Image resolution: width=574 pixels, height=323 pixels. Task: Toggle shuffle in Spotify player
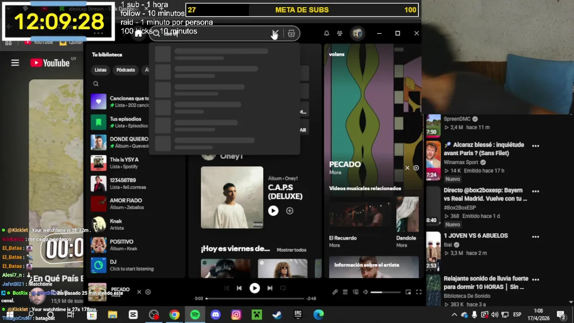pos(226,288)
